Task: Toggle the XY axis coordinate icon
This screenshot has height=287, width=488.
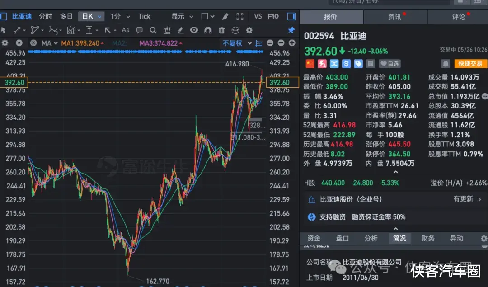Action: [259, 43]
